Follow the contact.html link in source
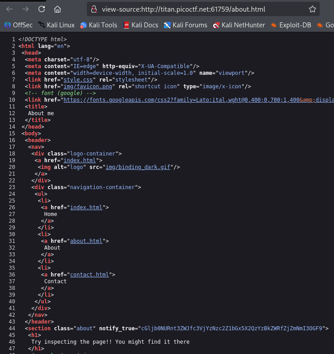Screen dimensions: 334x354 tap(89, 275)
